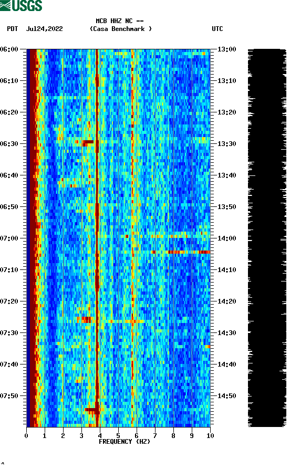
Task: Click the 07:10 PDT time label
Action: pos(9,270)
